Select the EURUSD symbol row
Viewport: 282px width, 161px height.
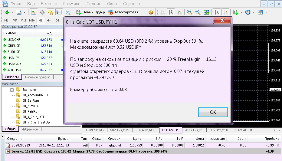32,52
